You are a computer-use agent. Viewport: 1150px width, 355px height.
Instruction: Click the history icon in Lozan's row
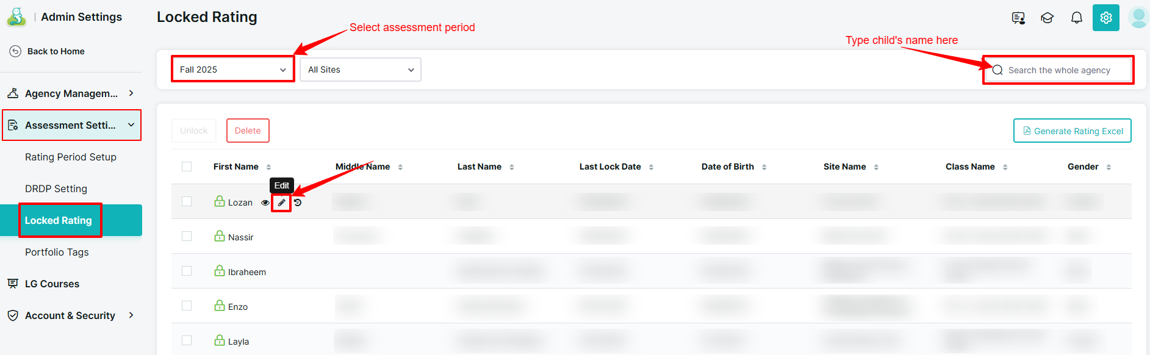point(298,203)
